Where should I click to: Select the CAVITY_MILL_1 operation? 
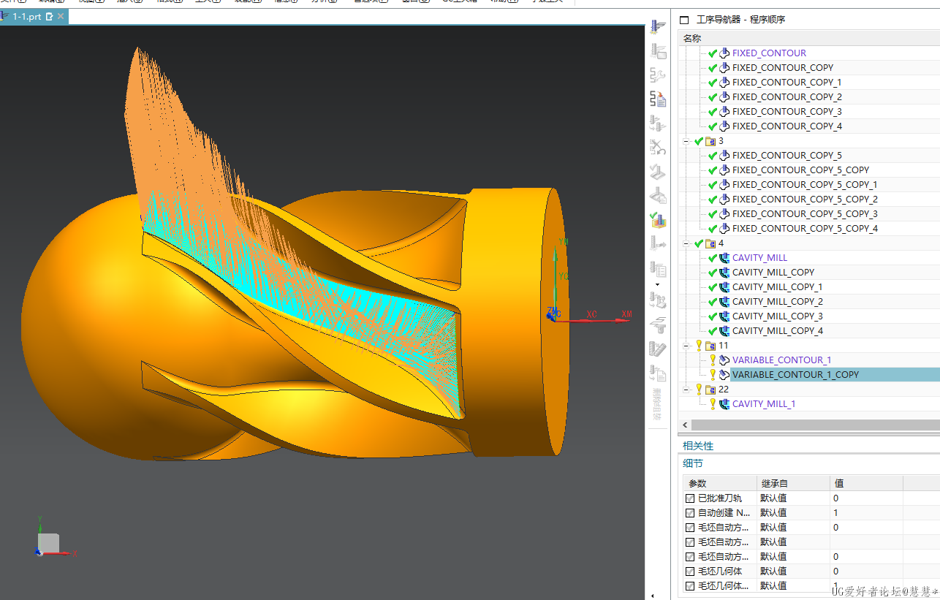pos(764,403)
